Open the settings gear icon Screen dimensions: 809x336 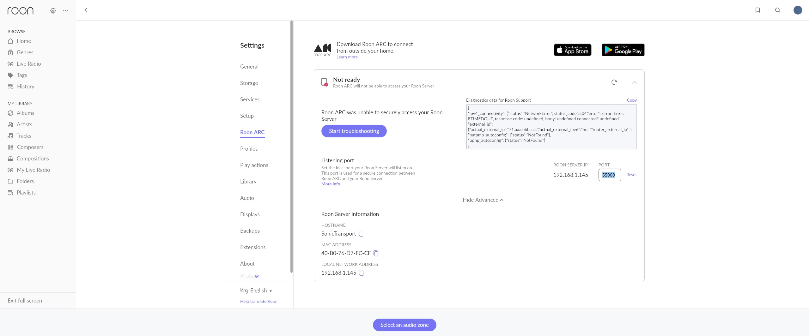click(x=53, y=11)
